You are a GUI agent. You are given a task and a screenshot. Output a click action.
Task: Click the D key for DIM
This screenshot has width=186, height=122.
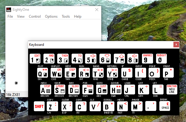74,90
